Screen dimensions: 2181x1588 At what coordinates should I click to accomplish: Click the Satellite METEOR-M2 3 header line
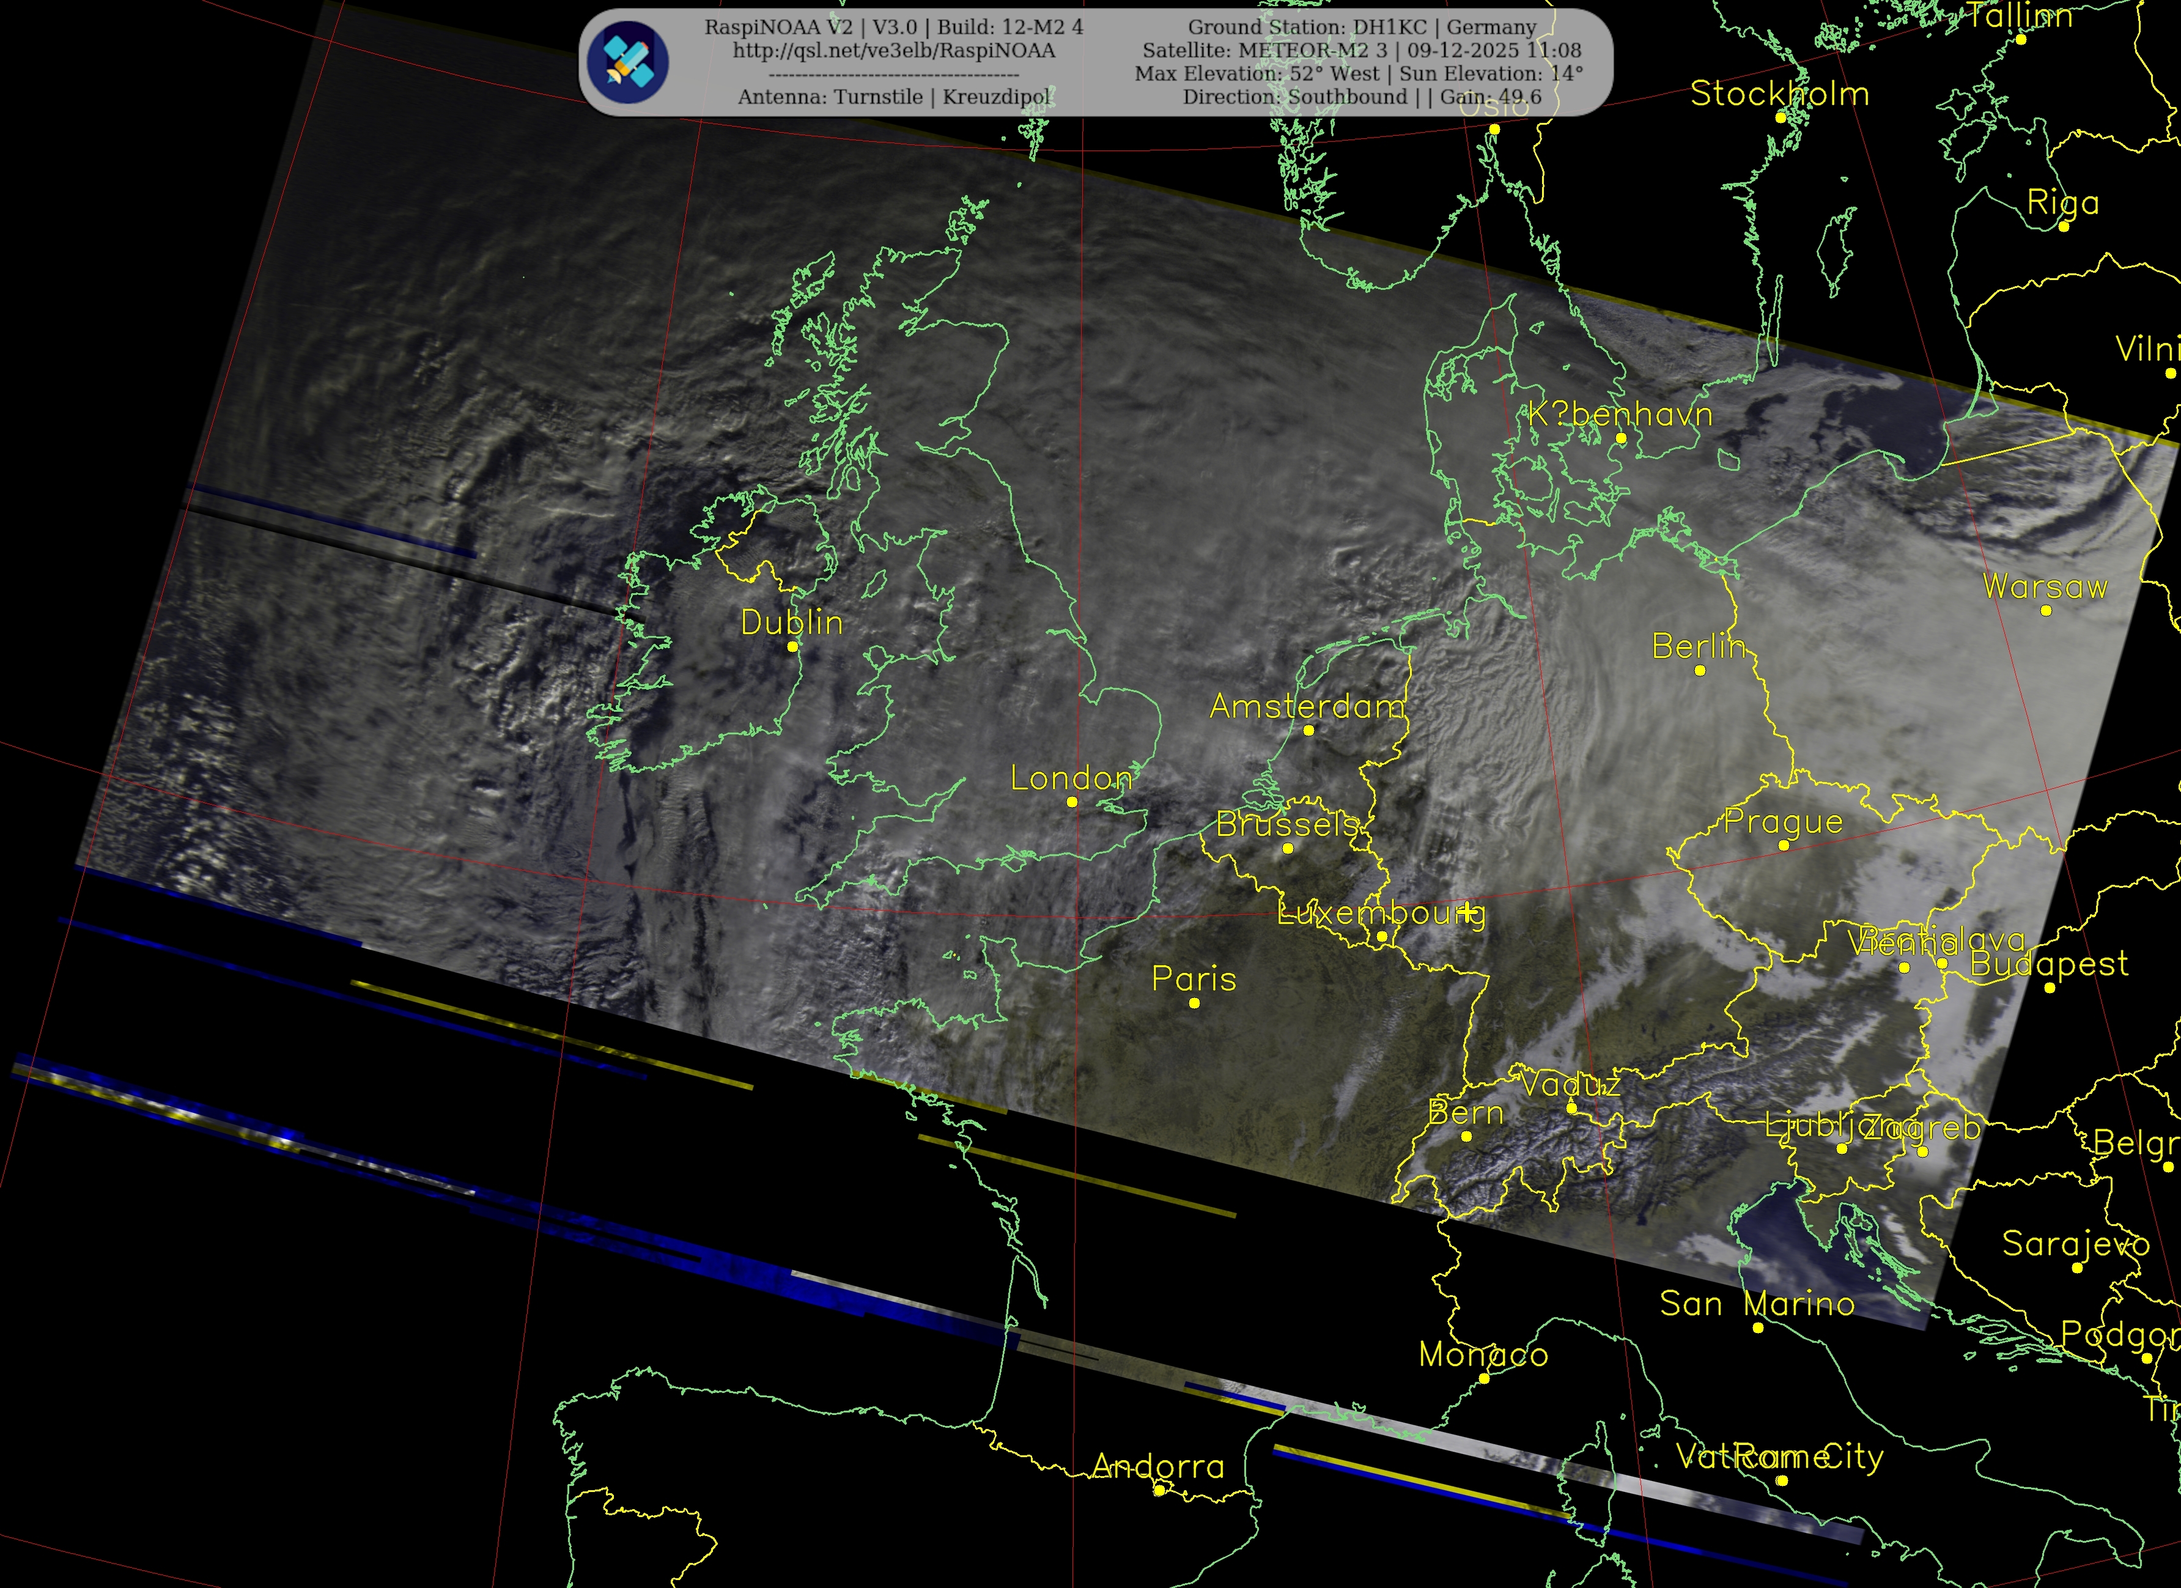pyautogui.click(x=1362, y=51)
